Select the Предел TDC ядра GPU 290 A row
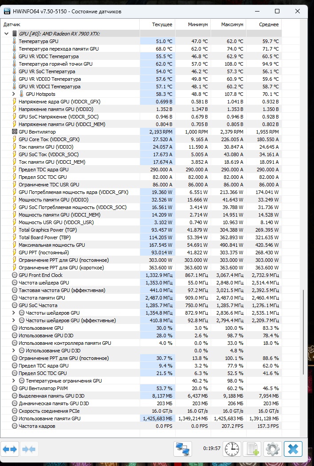 tap(141, 170)
